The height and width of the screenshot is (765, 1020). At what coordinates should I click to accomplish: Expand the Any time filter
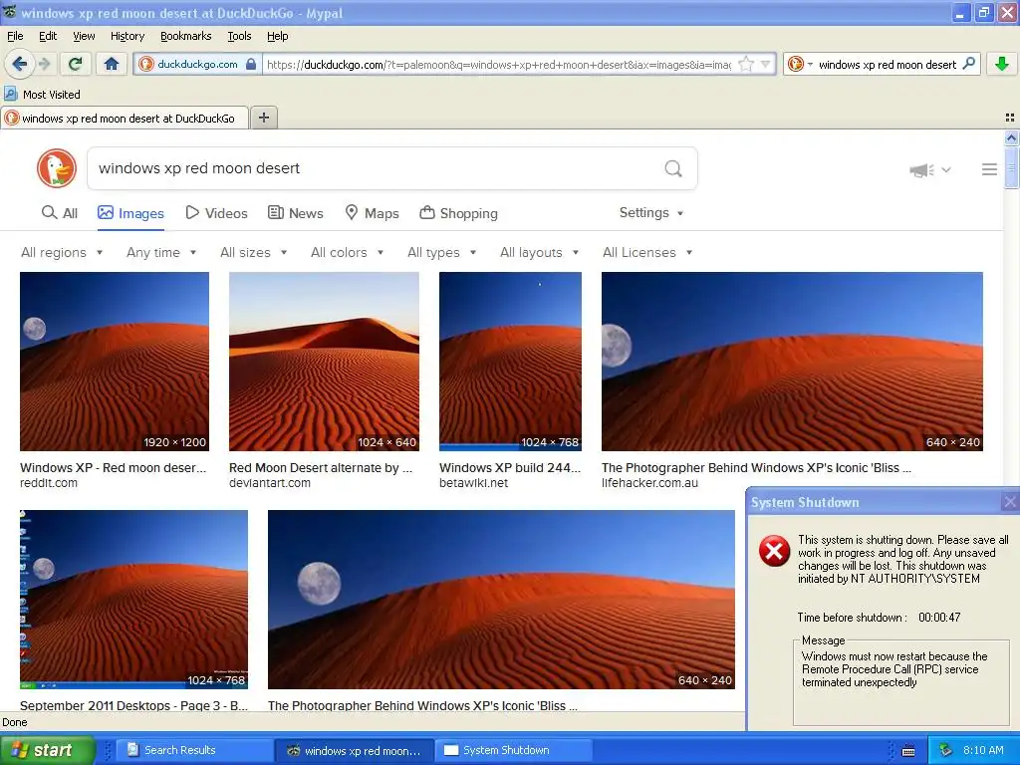(x=161, y=252)
